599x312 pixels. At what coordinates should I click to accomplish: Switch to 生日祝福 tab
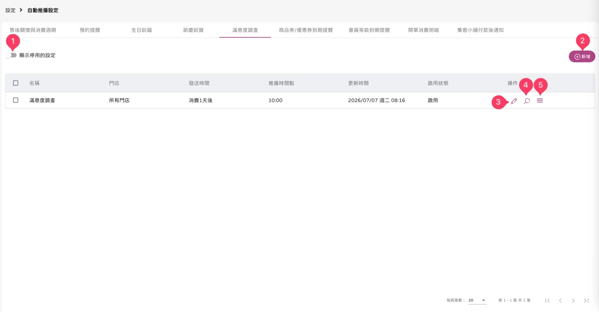(142, 30)
